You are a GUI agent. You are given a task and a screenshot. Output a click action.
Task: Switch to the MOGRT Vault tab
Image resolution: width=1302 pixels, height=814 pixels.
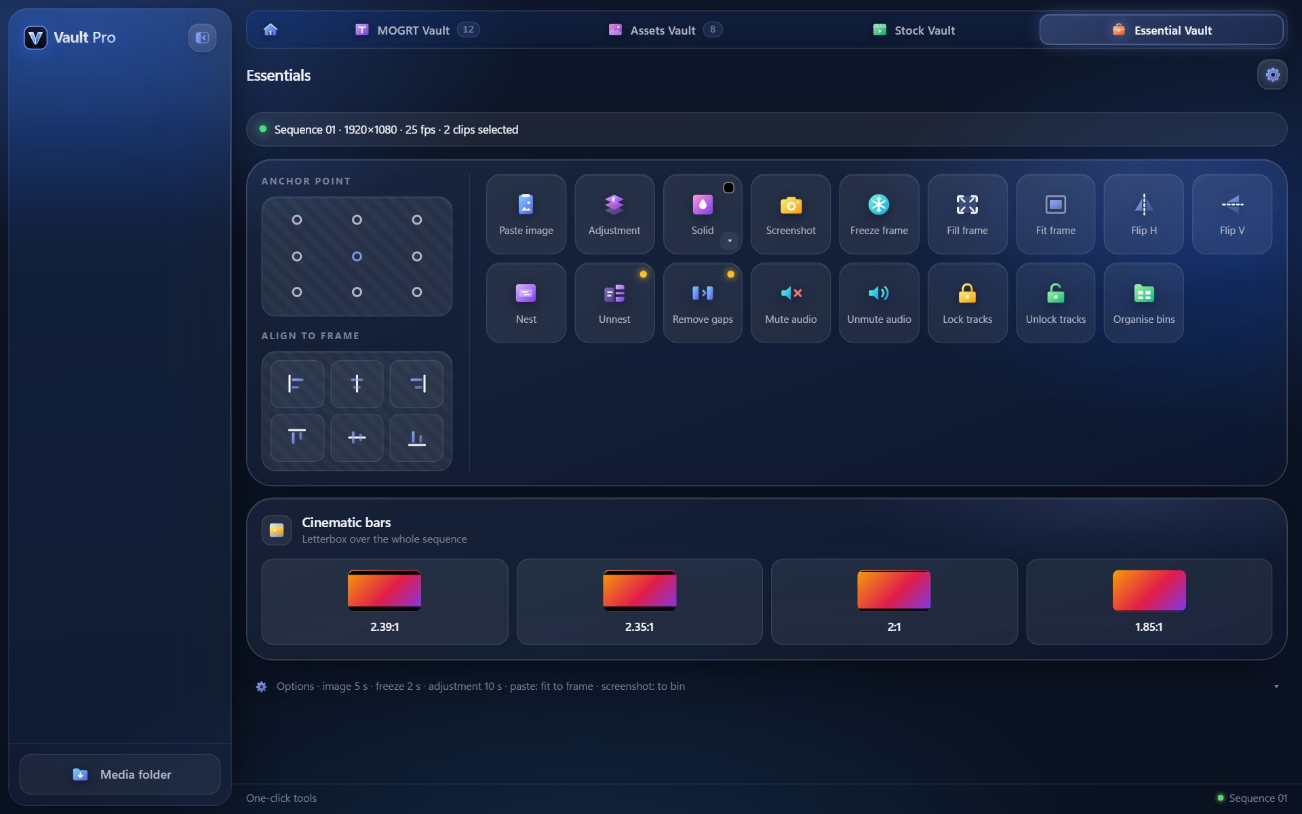[417, 30]
